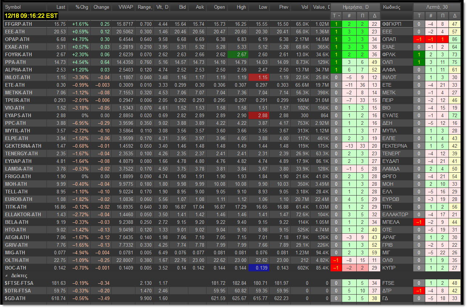Screen dimensions: 467x308
Task: Click the Change column header
Action: (x=101, y=7)
